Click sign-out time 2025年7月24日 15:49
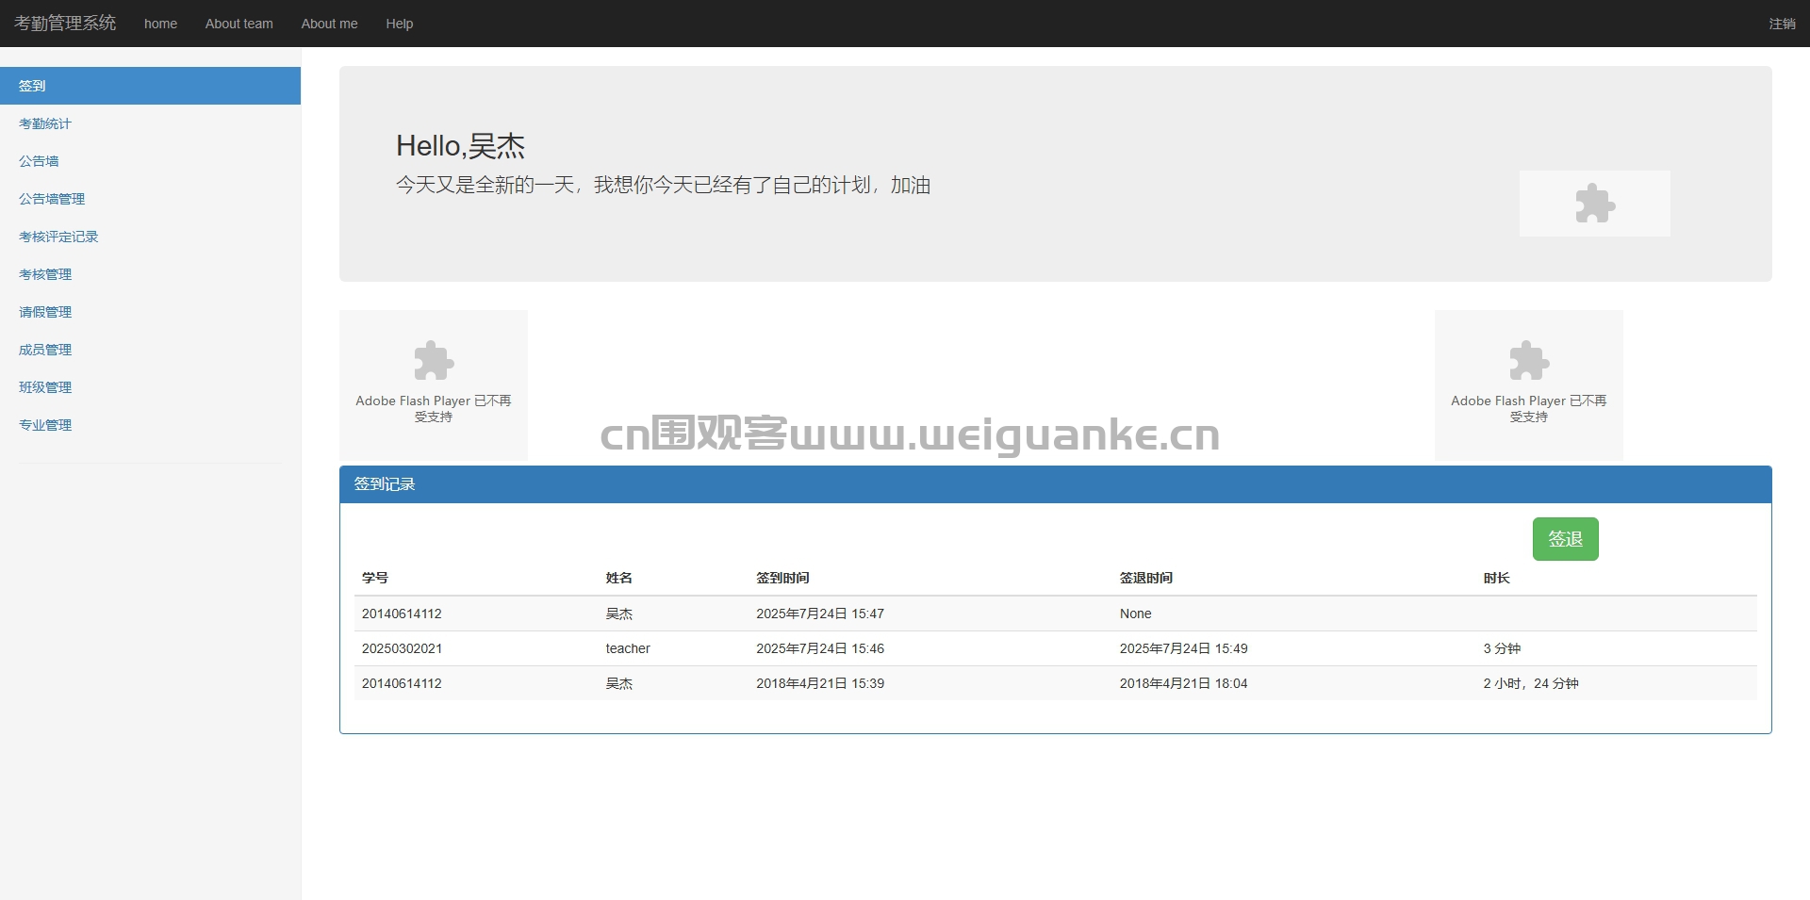1810x900 pixels. [1183, 648]
